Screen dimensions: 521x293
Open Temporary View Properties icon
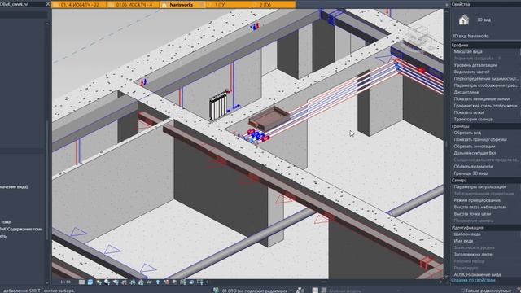pyautogui.click(x=174, y=282)
